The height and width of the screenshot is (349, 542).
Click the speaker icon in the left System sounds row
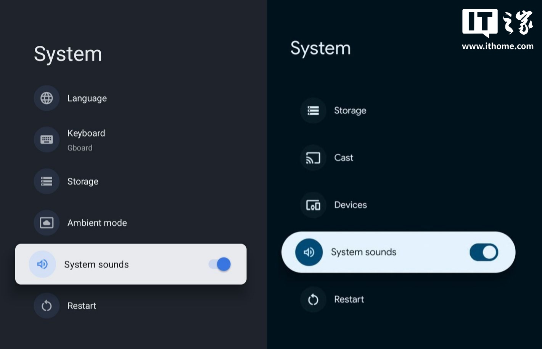[42, 264]
